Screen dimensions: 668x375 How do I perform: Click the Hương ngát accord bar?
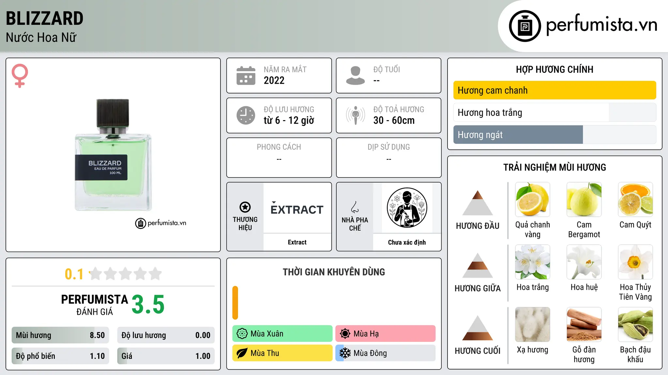(555, 134)
